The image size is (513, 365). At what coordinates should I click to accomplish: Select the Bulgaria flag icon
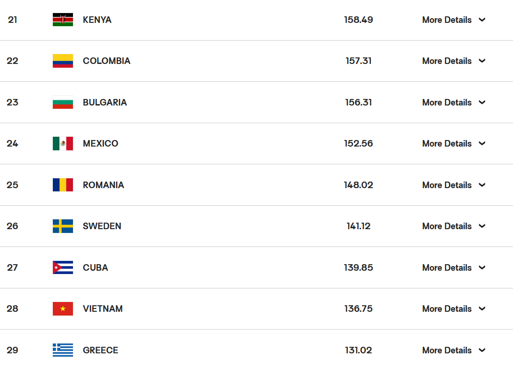coord(63,102)
